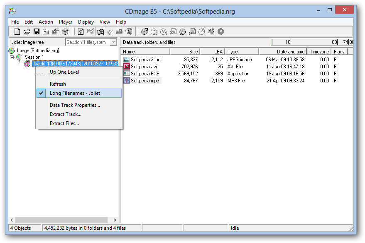The height and width of the screenshot is (243, 365).
Task: Toggle the Long Filenames - Joliet checkmark
Action: (x=41, y=93)
